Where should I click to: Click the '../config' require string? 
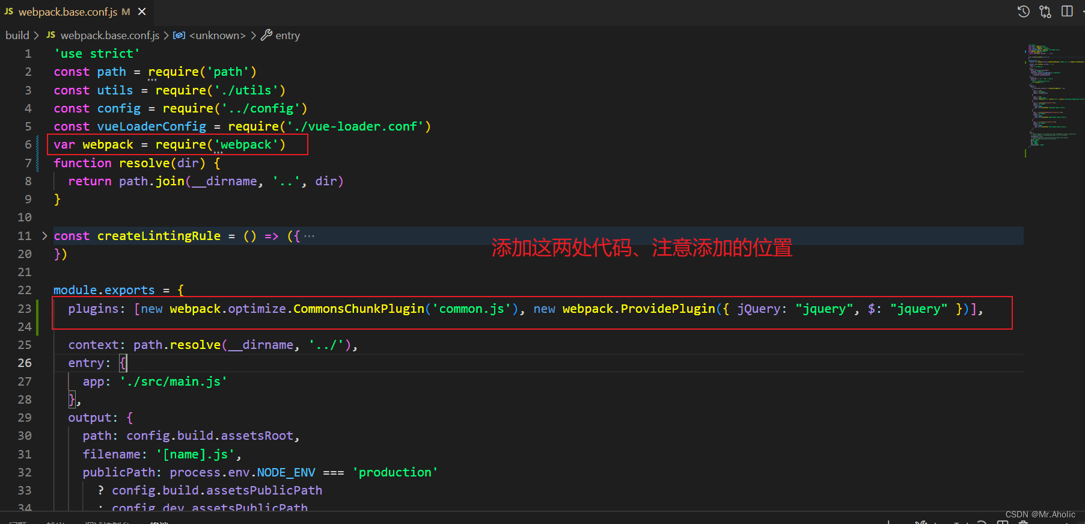click(261, 108)
